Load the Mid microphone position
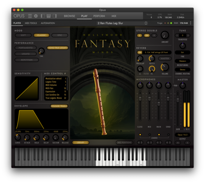The height and width of the screenshot is (183, 205). pos(150,135)
